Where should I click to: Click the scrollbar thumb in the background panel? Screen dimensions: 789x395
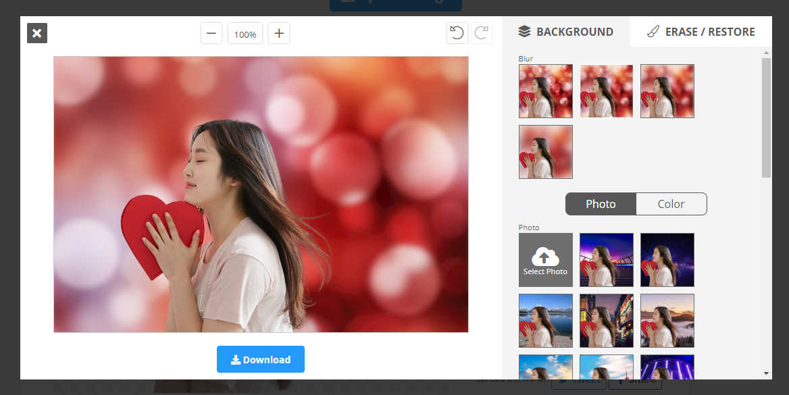tap(766, 117)
